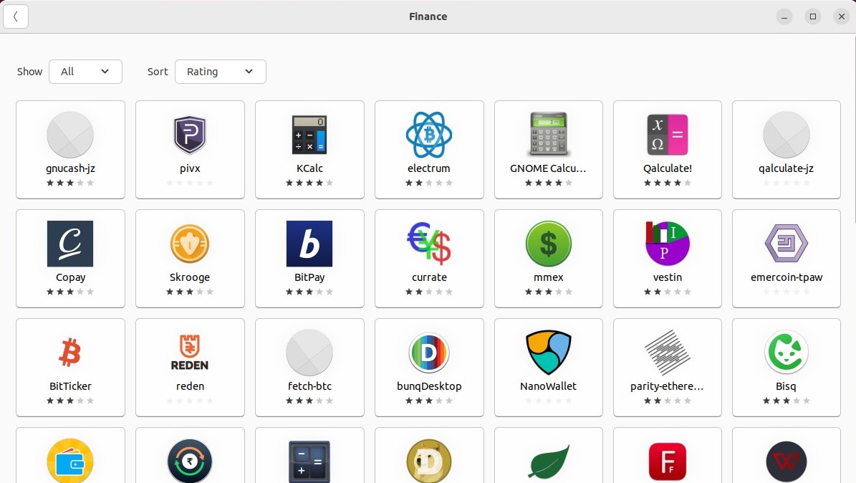Select the KCalc calculator icon

pyautogui.click(x=309, y=135)
